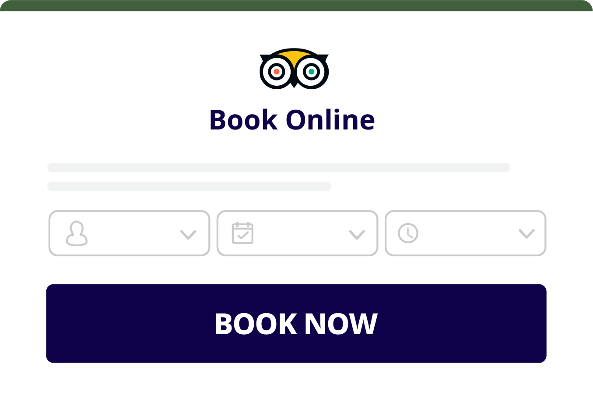Image resolution: width=593 pixels, height=409 pixels.
Task: Select the person guests icon
Action: click(x=77, y=233)
